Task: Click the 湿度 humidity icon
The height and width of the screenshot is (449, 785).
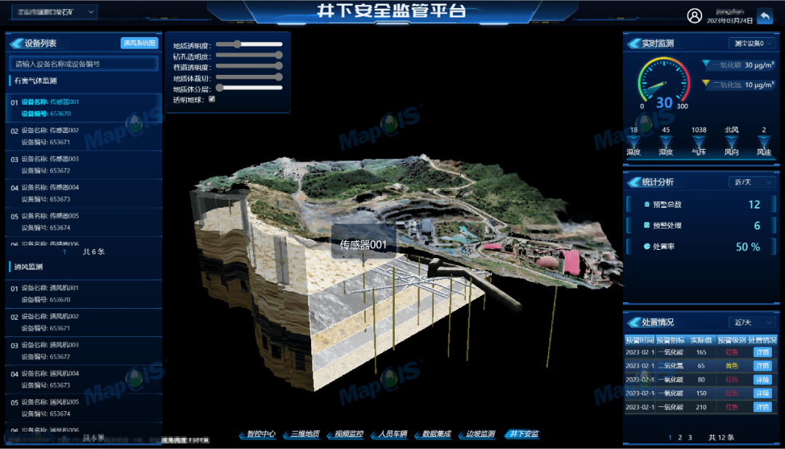Action: (x=664, y=139)
